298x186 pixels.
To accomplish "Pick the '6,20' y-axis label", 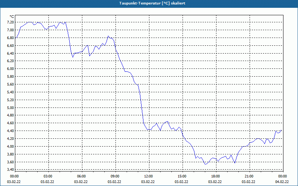I will pos(11,61).
